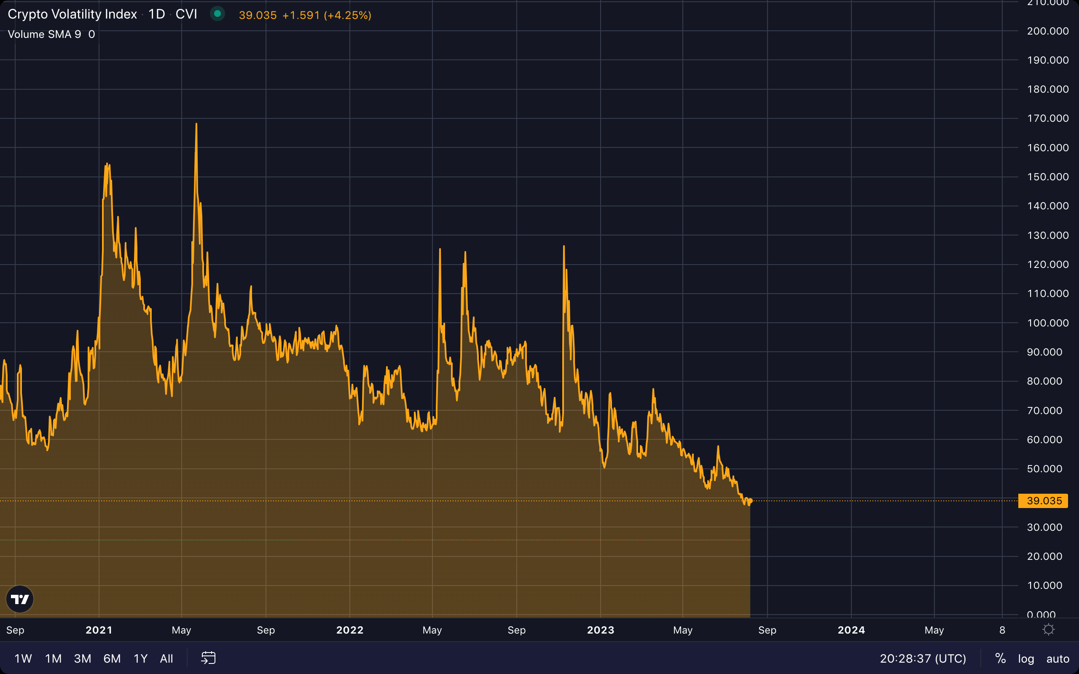Select the 1M time range
This screenshot has height=674, width=1079.
pyautogui.click(x=53, y=658)
